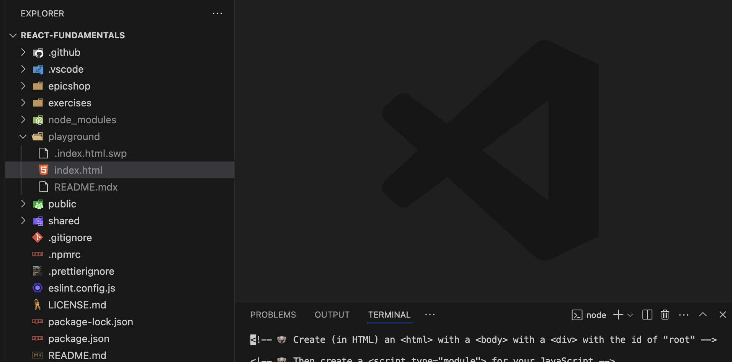Expand the exercises folder
This screenshot has height=362, width=732.
coord(23,103)
